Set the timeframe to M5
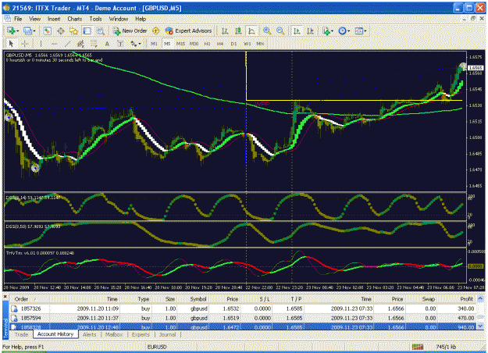488x353 pixels. (167, 44)
